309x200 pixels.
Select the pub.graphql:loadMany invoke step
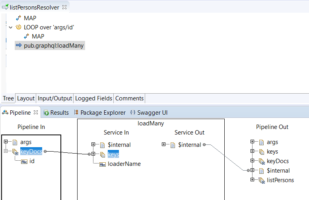tap(54, 46)
